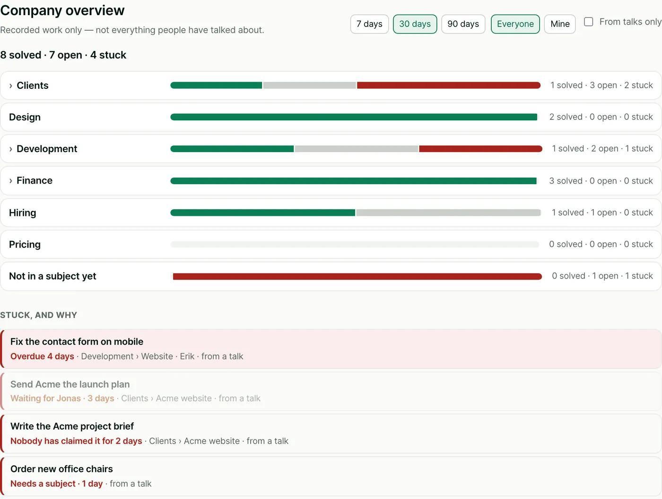Click the 'Waiting for Jonas · 3 days' status
Image resolution: width=662 pixels, height=499 pixels.
pyautogui.click(x=62, y=398)
